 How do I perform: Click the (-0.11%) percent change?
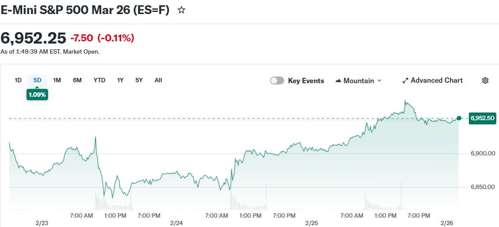(x=116, y=38)
